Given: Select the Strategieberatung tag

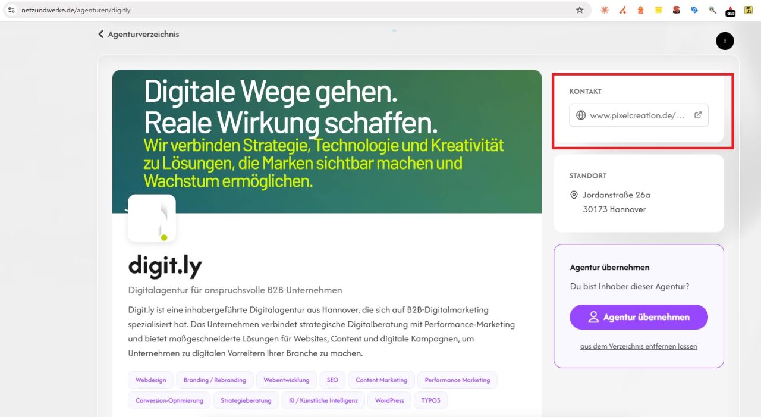Looking at the screenshot, I should [246, 400].
